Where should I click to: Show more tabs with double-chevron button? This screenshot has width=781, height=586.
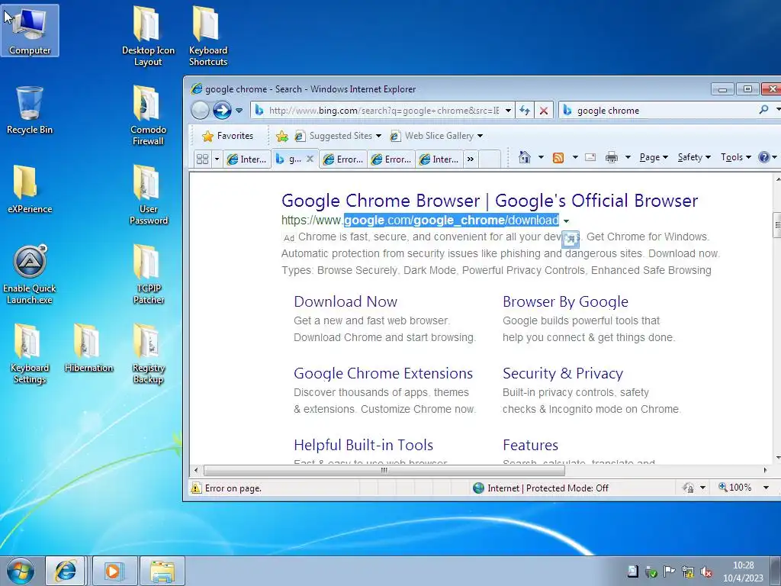(470, 159)
